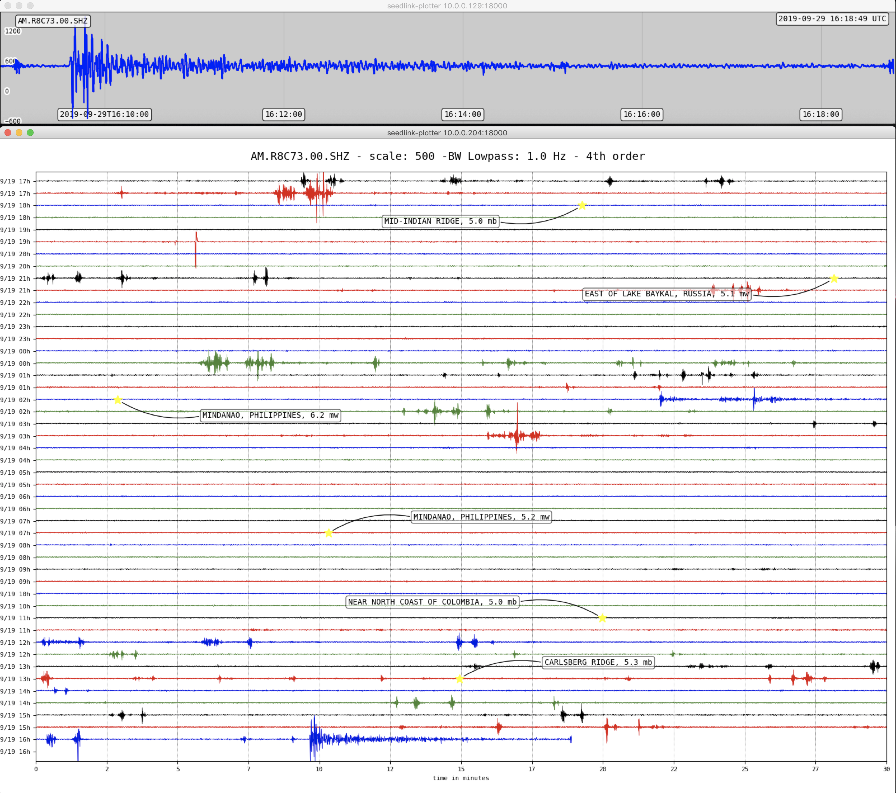Image resolution: width=896 pixels, height=793 pixels.
Task: Click the 16:16:00 time tick label
Action: tap(642, 114)
